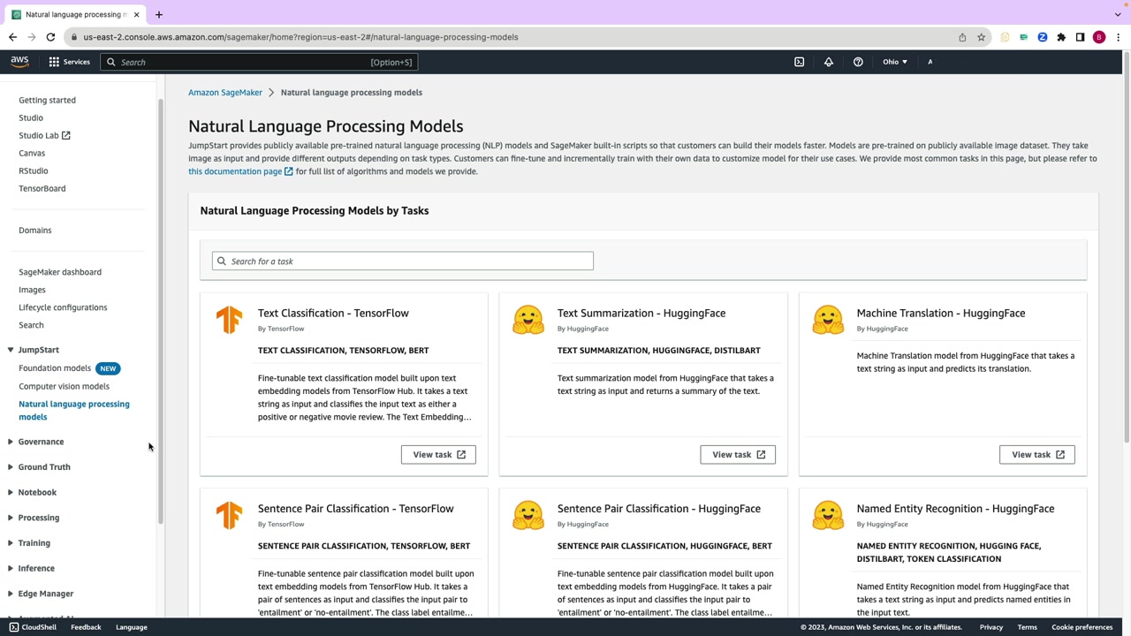
Task: Click the Search for a task field
Action: coord(403,261)
